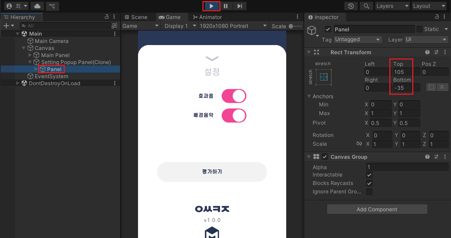
Task: Open Unity cloud services icon
Action: coord(37,6)
